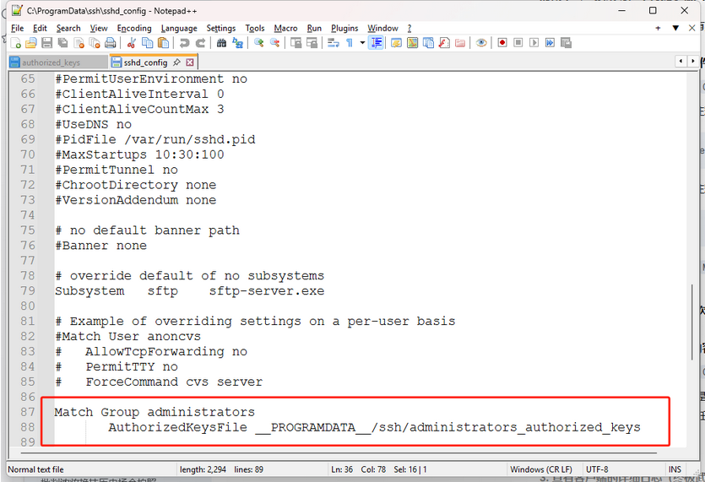Toggle the indent guide toolbar button

[377, 43]
